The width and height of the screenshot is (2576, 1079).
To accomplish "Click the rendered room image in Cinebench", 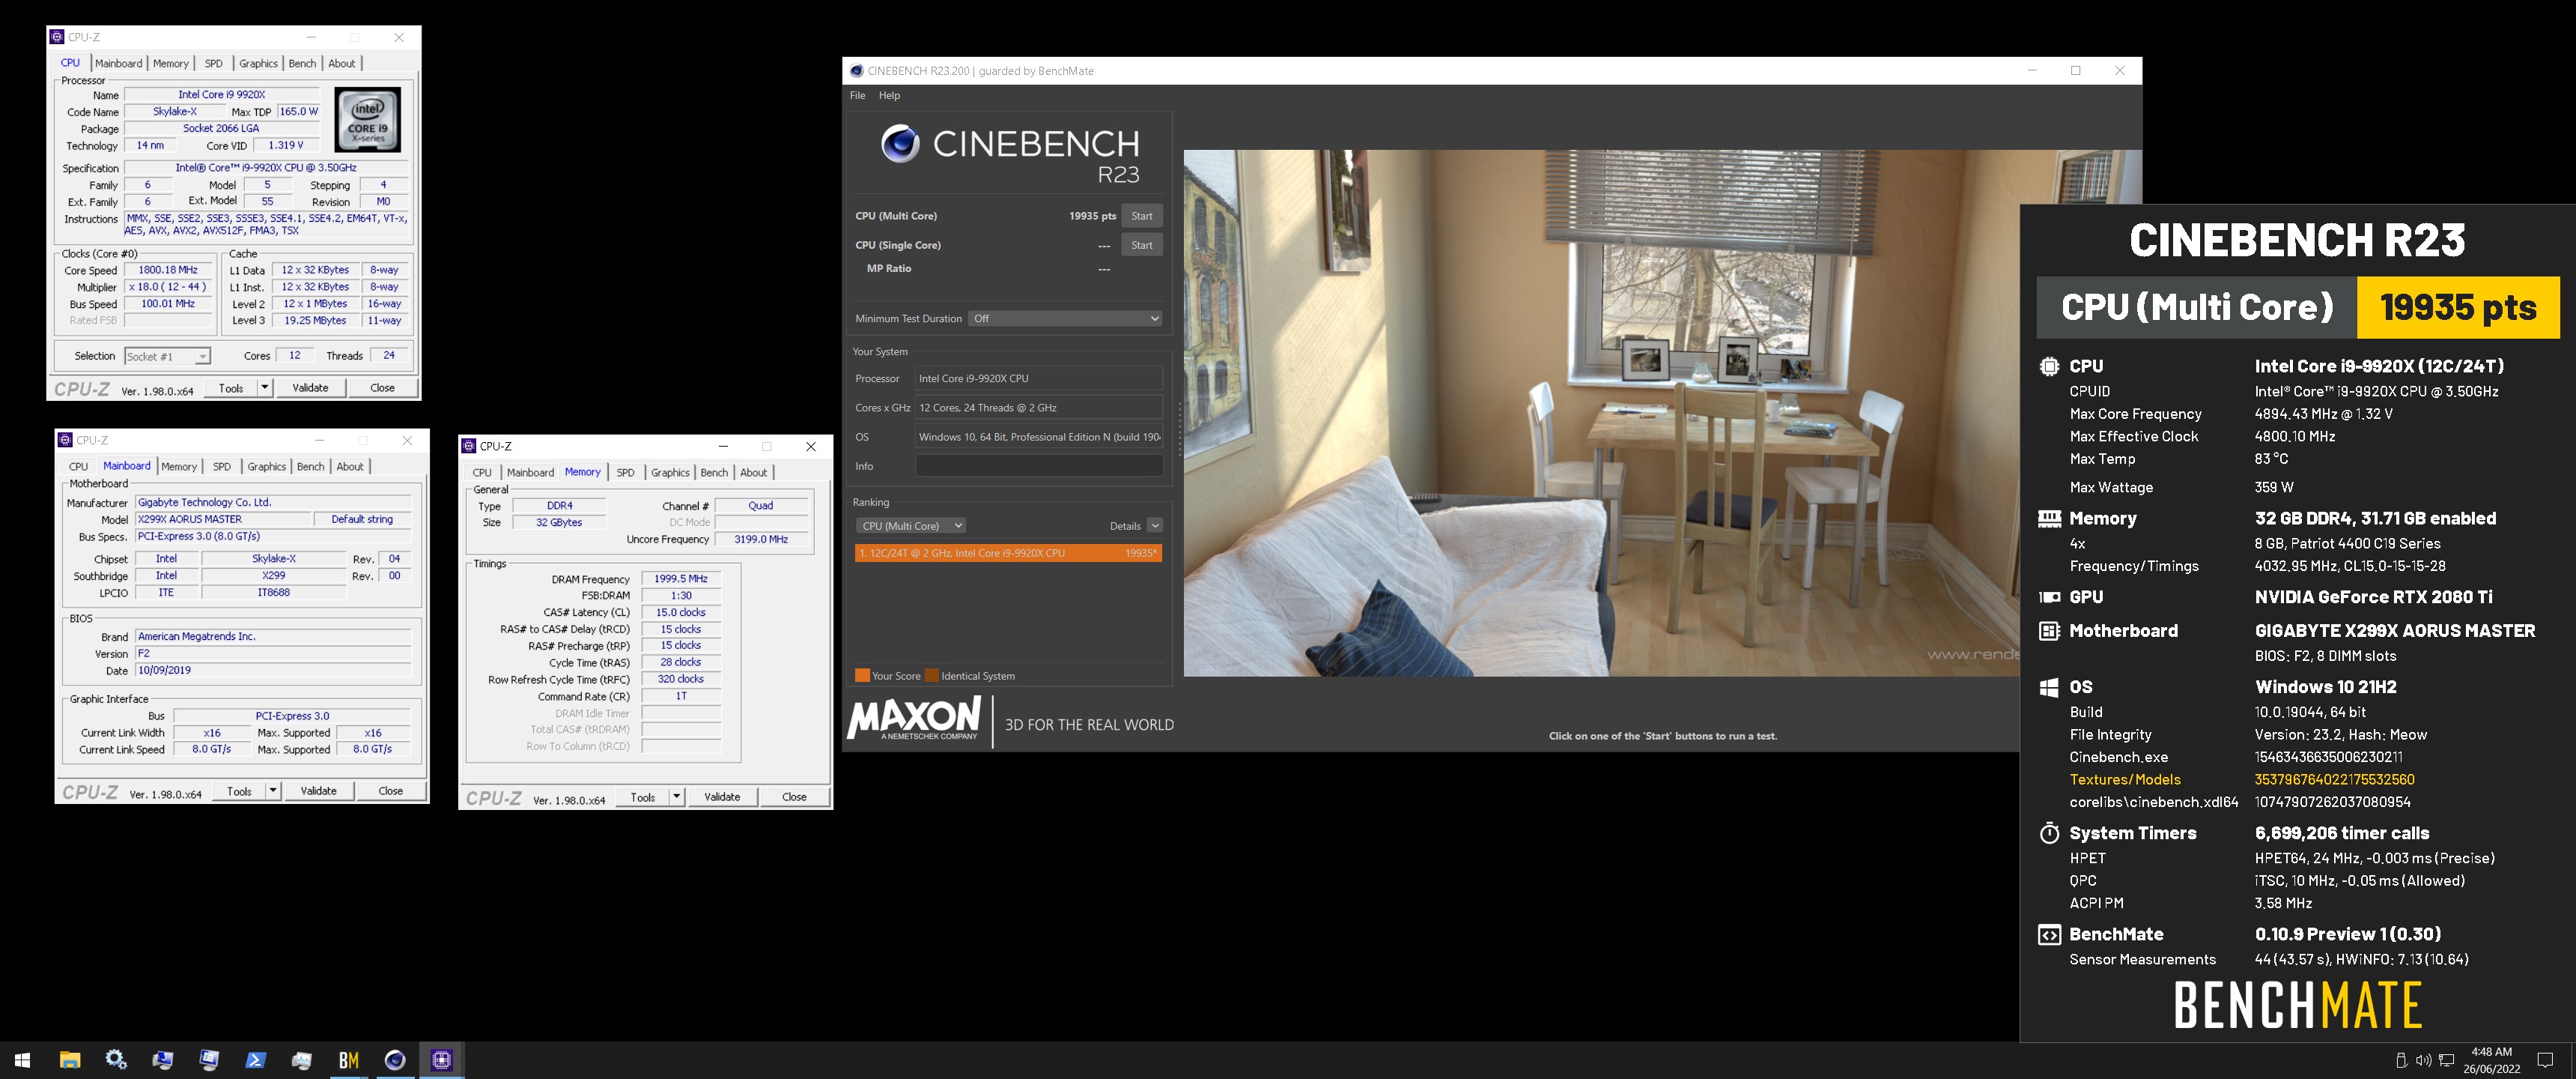I will 1601,414.
